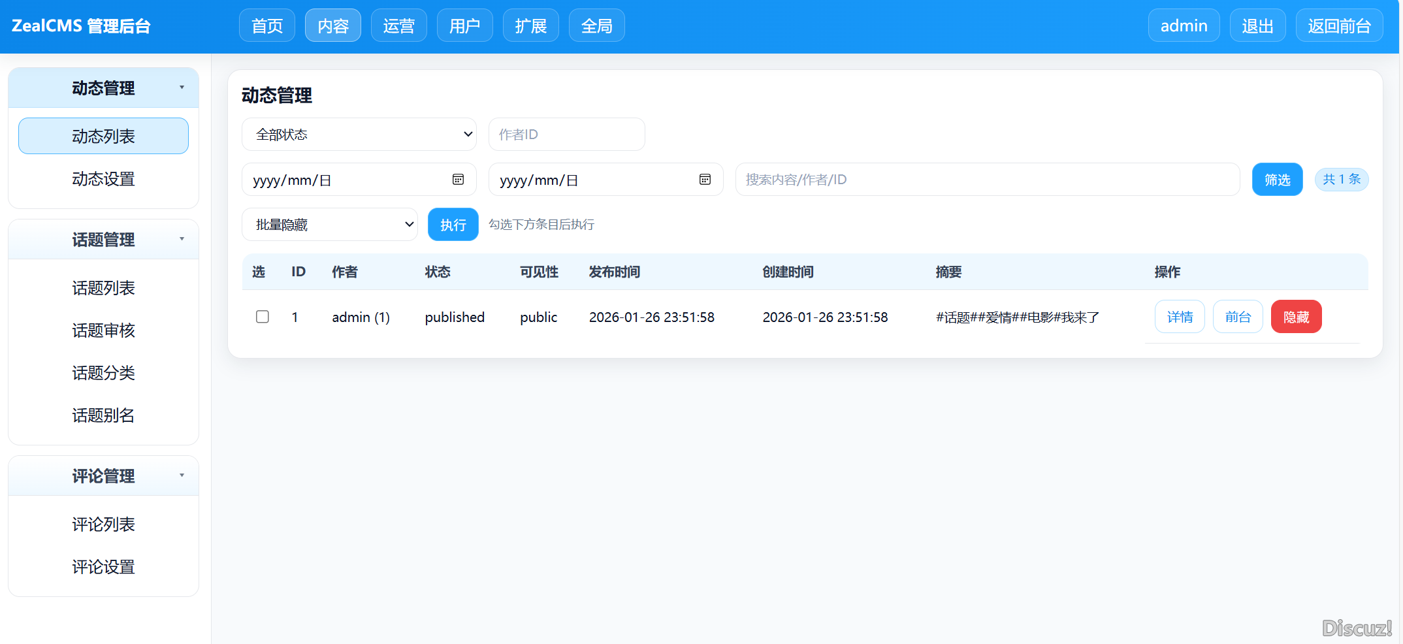
Task: Open the 用户 menu in top navigation
Action: click(464, 25)
